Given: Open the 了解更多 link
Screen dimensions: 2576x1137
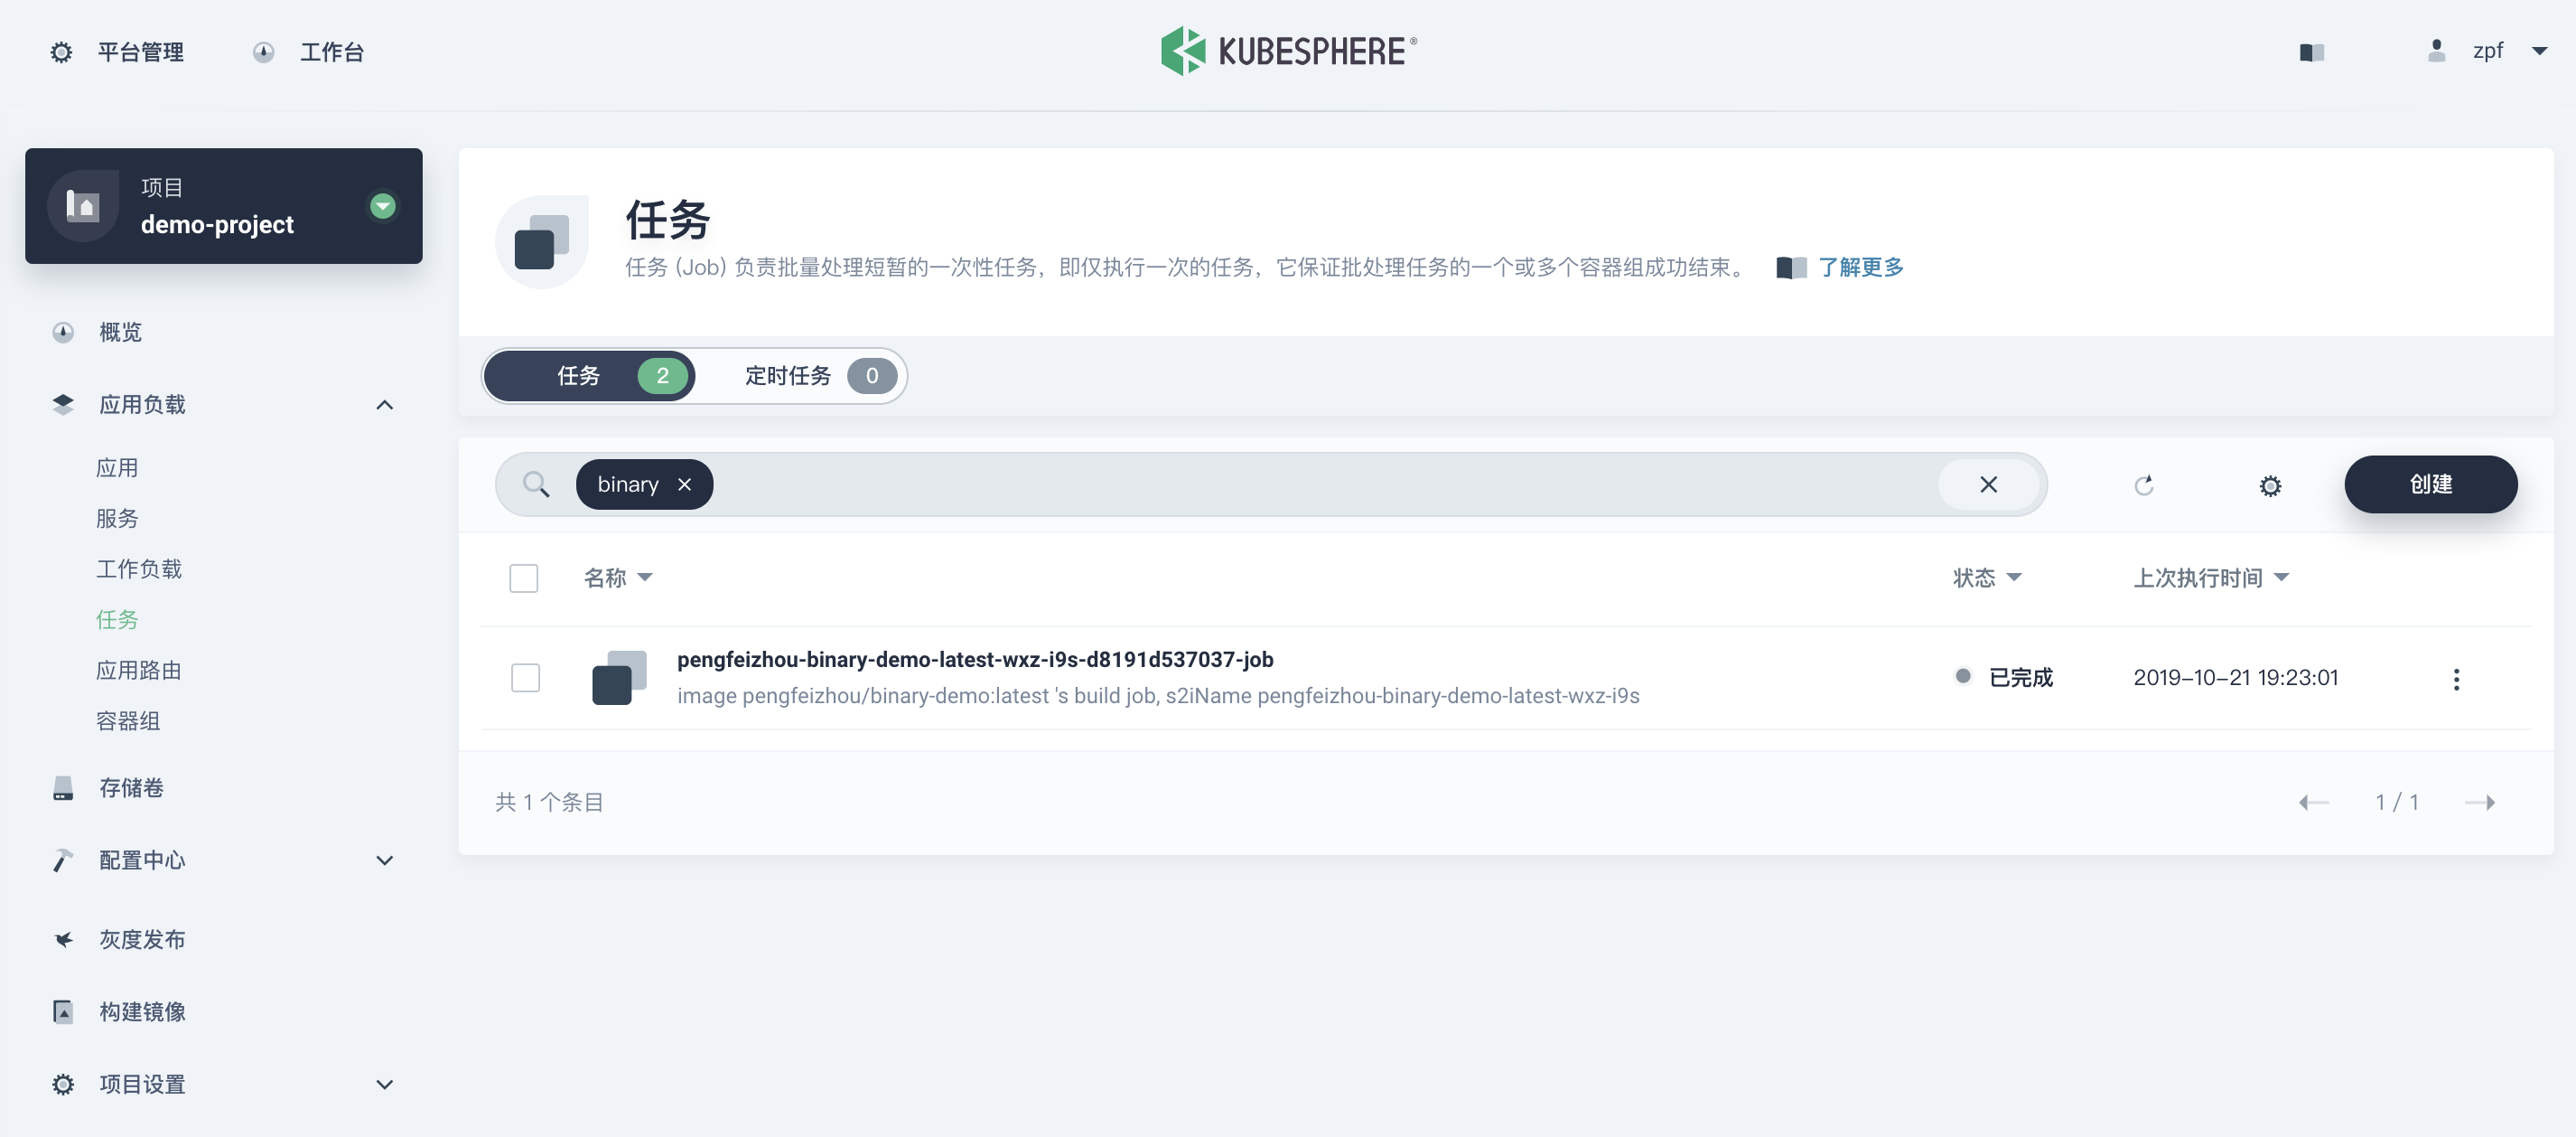Looking at the screenshot, I should pyautogui.click(x=1860, y=268).
